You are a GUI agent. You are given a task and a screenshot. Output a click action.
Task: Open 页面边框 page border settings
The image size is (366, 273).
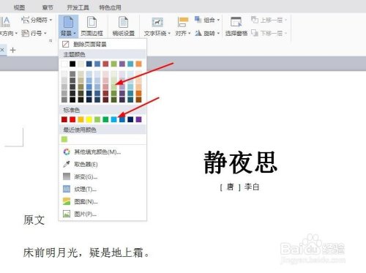[x=91, y=26]
